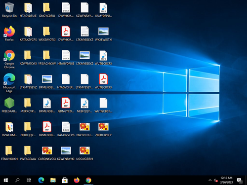
Task: Select the blank HTAGVDFUI... file
Action: pos(66,81)
